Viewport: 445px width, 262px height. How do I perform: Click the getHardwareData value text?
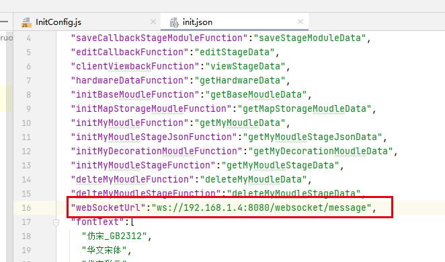(x=240, y=81)
